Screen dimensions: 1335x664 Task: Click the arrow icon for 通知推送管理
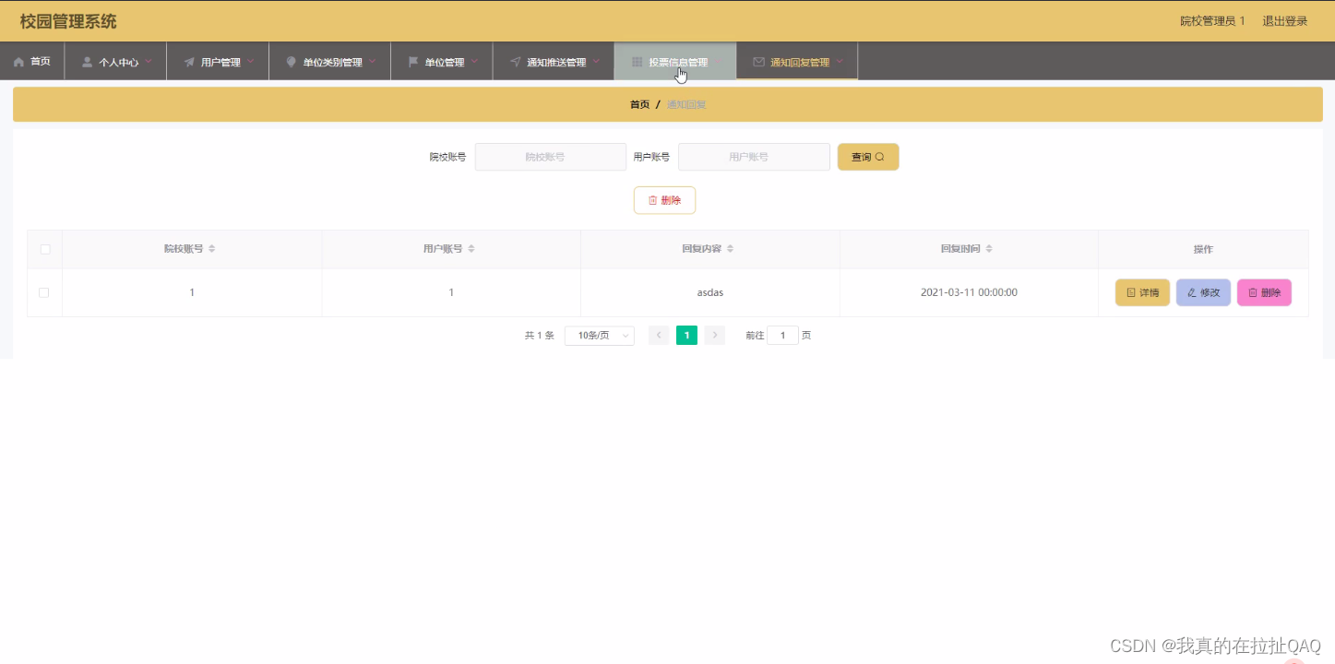tap(515, 62)
